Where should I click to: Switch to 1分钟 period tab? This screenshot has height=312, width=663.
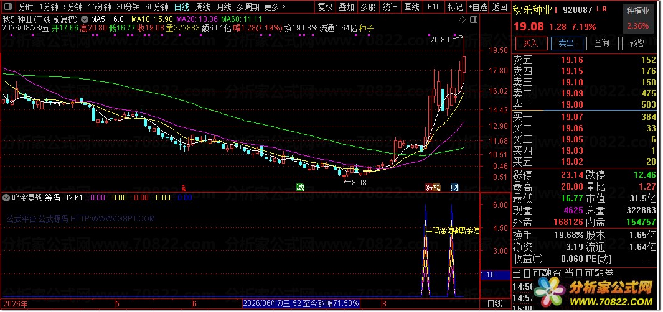[49, 7]
